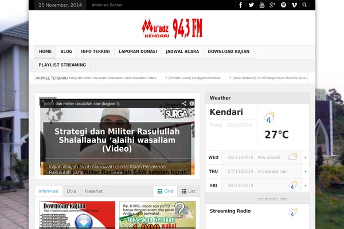Switch to the Nasehat tab
This screenshot has height=229, width=344.
point(93,191)
